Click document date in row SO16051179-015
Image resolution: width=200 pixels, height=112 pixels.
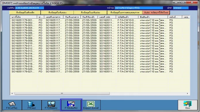click(x=72, y=56)
